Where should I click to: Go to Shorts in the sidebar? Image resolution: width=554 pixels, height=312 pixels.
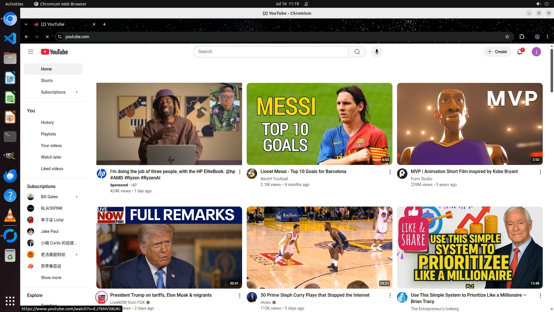pos(47,81)
